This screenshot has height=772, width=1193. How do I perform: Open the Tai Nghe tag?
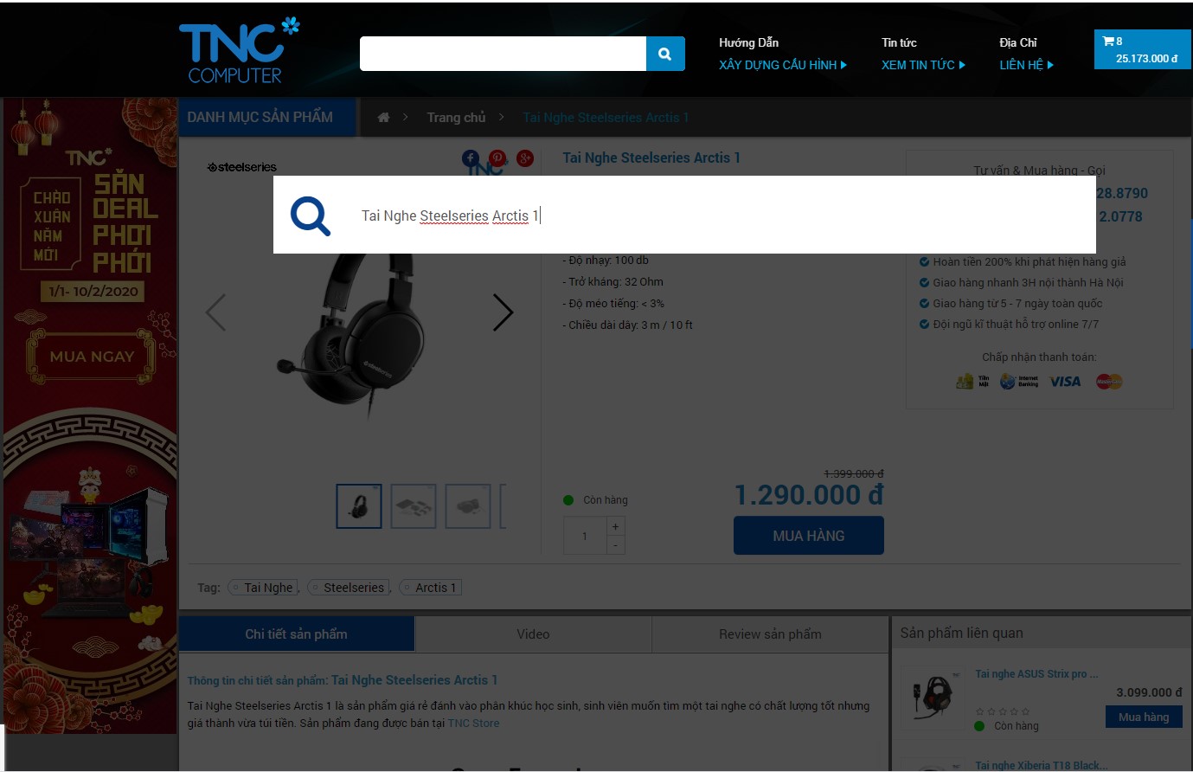[x=262, y=588]
